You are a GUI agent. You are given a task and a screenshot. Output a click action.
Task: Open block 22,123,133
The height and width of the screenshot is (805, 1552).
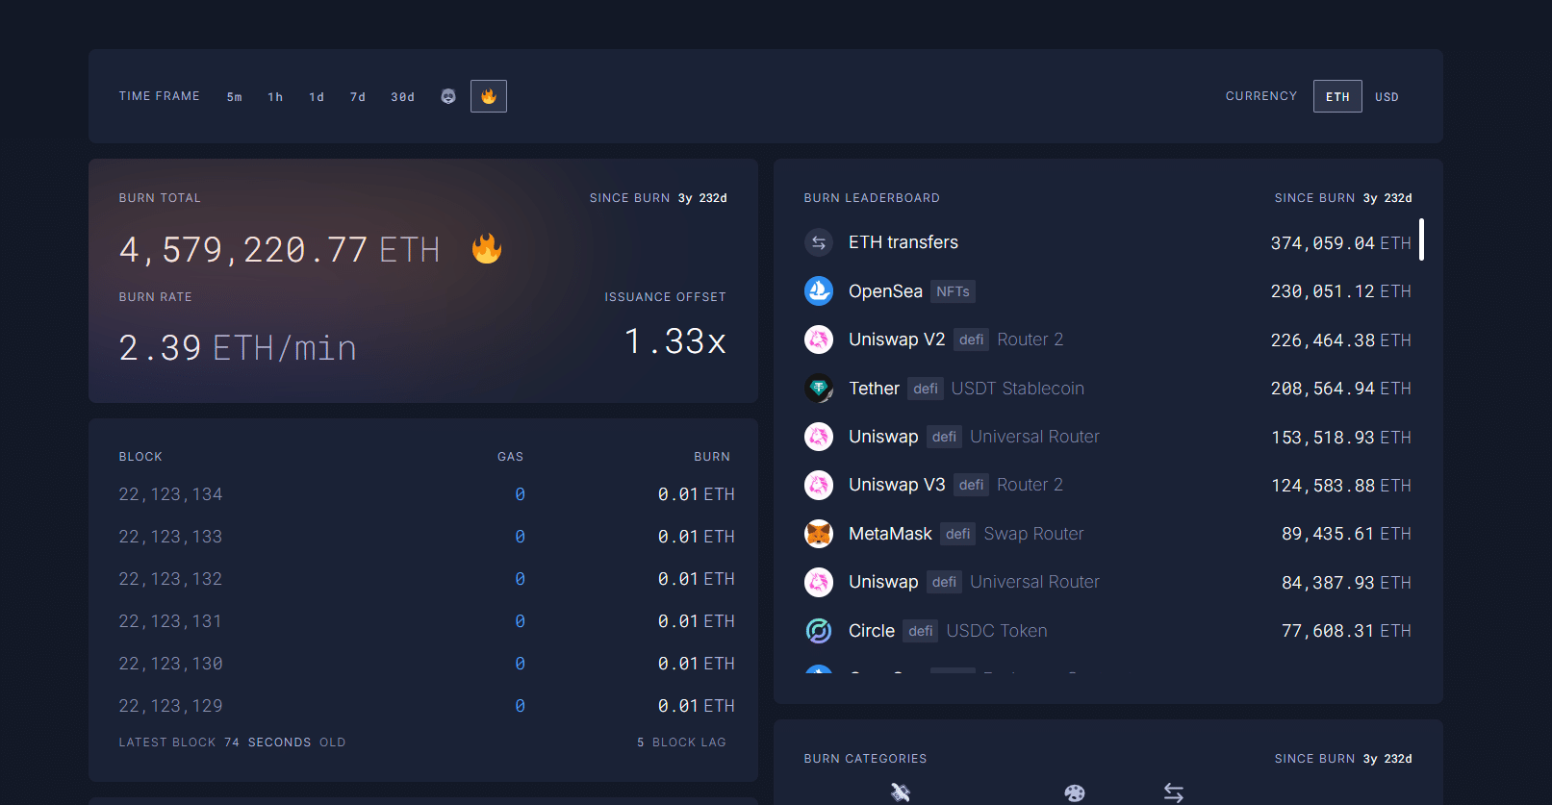170,537
